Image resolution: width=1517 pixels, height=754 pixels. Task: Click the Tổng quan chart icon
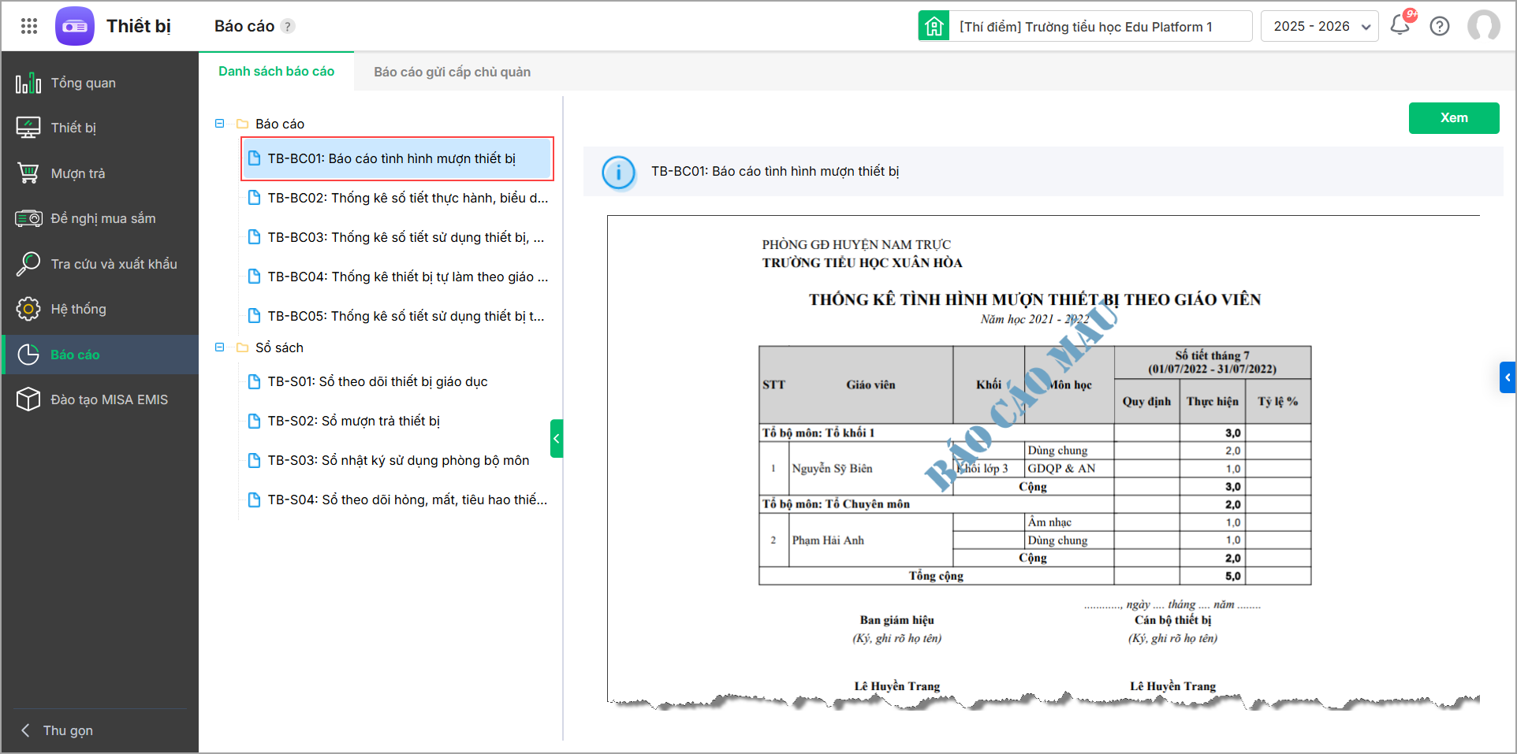[28, 83]
